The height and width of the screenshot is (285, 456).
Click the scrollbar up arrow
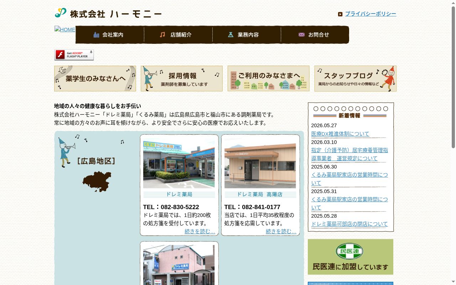453,2
